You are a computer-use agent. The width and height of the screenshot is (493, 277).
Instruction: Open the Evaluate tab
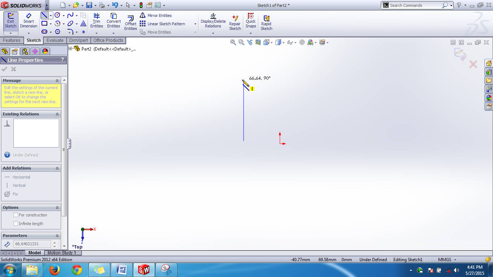(x=55, y=40)
